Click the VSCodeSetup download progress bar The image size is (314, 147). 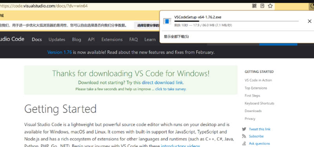point(237,21)
